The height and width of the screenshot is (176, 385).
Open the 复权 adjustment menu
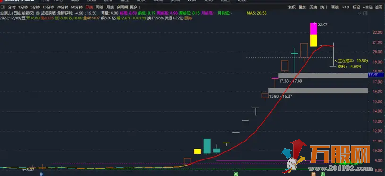(x=291, y=7)
